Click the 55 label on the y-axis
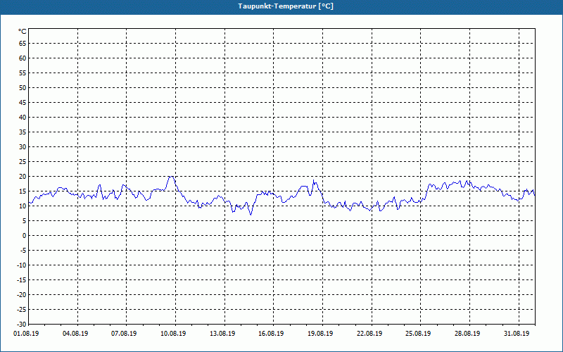Image resolution: width=563 pixels, height=352 pixels. 23,73
